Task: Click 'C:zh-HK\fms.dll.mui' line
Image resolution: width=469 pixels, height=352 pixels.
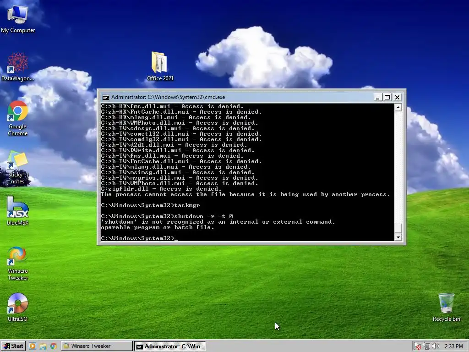Action: click(172, 106)
